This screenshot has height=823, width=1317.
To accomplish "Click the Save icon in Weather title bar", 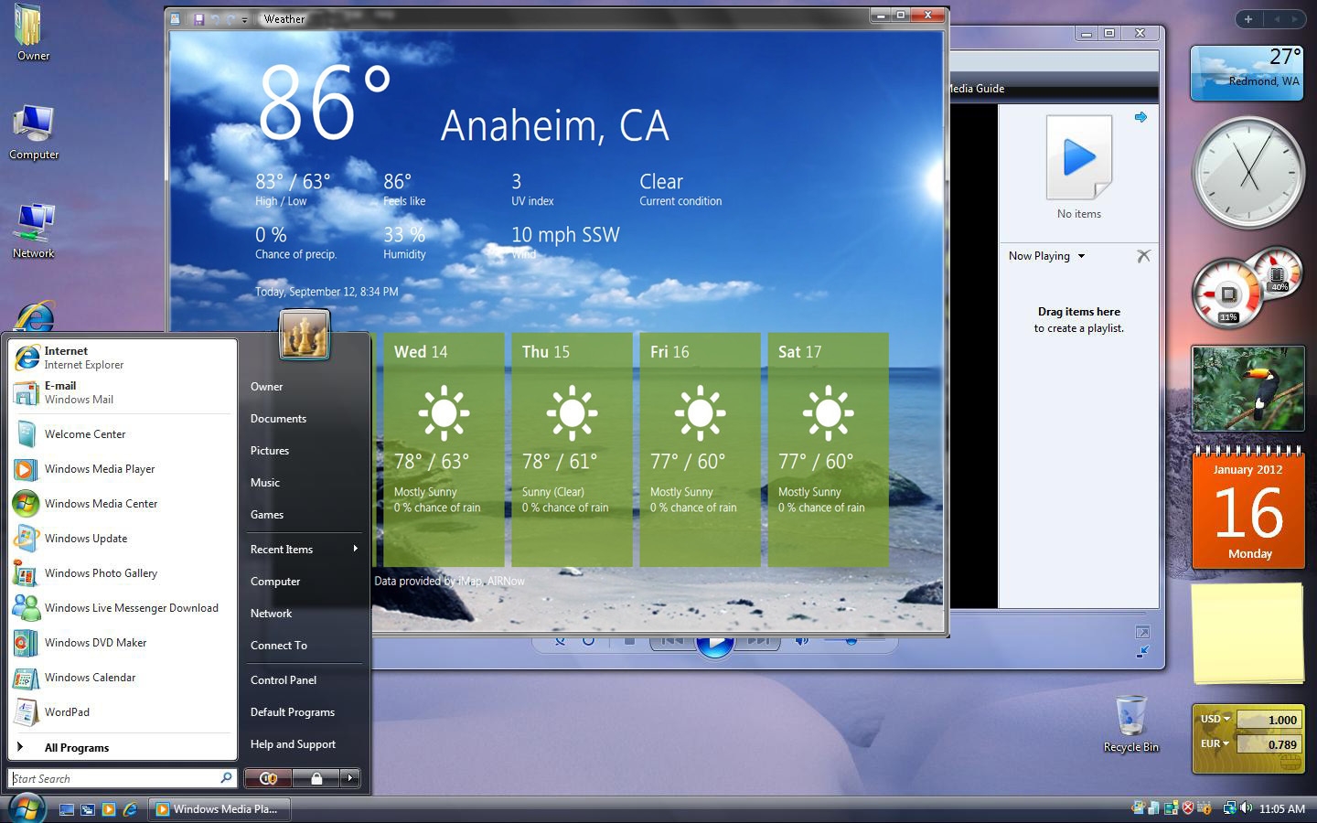I will [198, 18].
